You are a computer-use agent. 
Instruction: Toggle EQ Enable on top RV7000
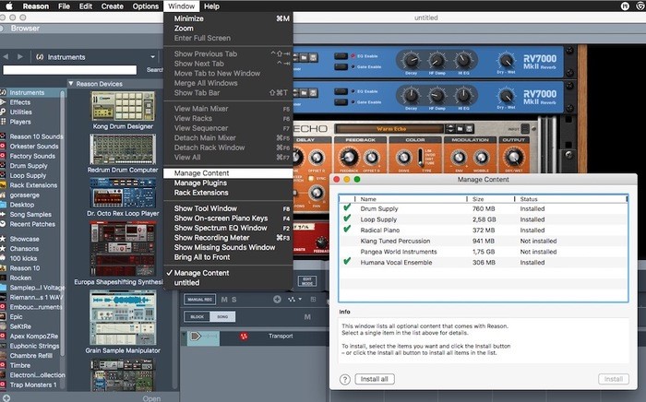click(x=341, y=56)
